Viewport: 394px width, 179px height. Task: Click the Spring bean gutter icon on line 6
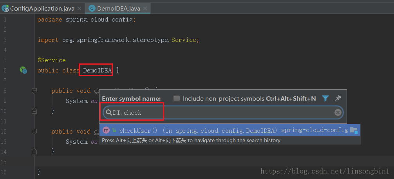(x=23, y=70)
